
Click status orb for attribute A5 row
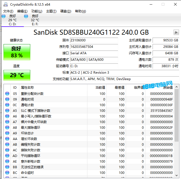coord(7,111)
